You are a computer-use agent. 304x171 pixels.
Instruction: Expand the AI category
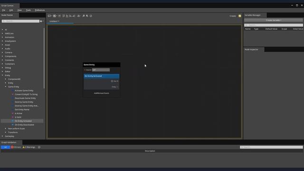2,29
